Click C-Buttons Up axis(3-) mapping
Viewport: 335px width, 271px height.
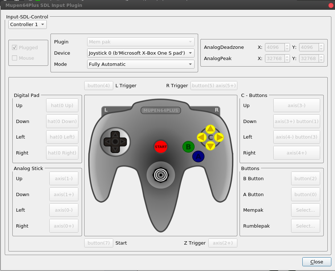[297, 105]
